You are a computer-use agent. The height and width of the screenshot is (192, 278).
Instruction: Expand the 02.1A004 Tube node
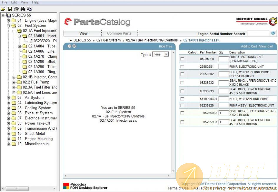[19, 46]
